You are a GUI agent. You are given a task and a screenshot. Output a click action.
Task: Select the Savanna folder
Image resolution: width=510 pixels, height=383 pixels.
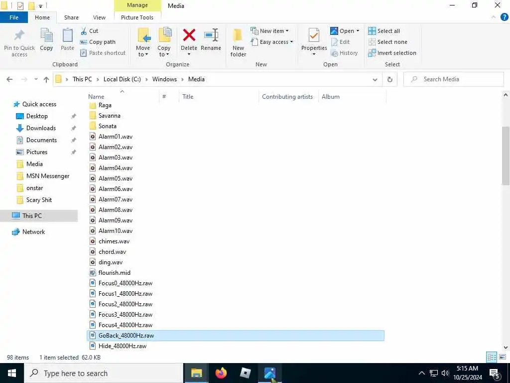pyautogui.click(x=109, y=116)
